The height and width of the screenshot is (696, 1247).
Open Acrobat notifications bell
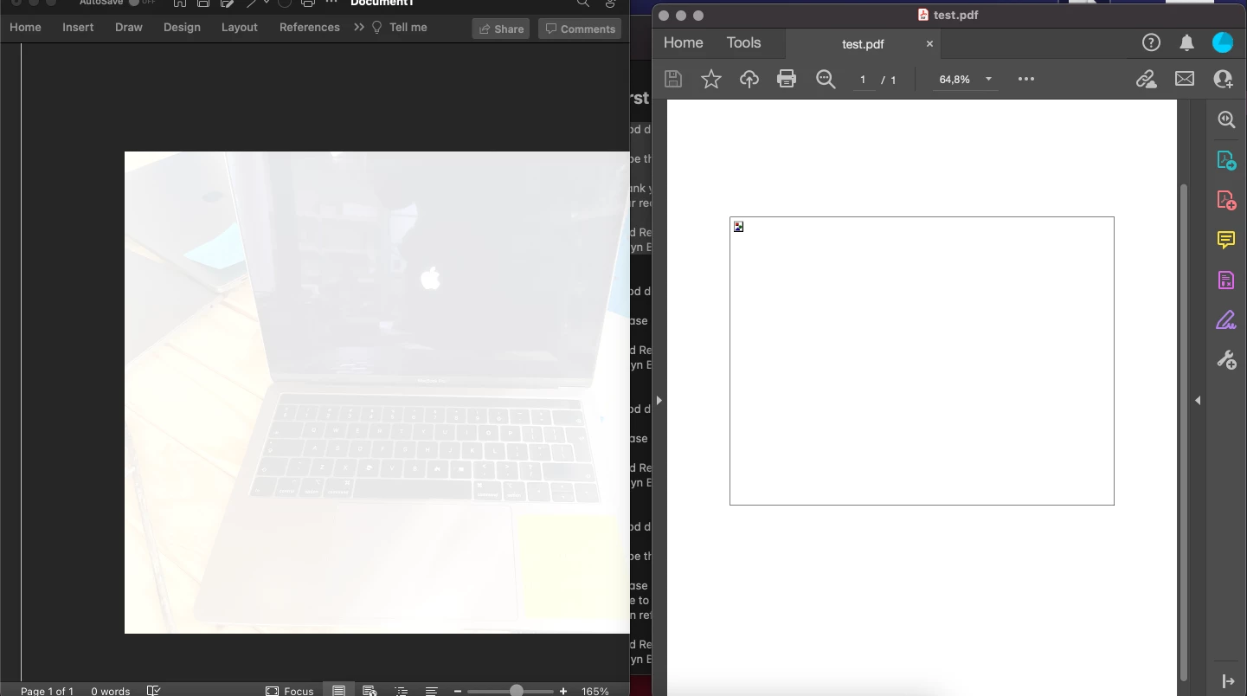pyautogui.click(x=1186, y=42)
